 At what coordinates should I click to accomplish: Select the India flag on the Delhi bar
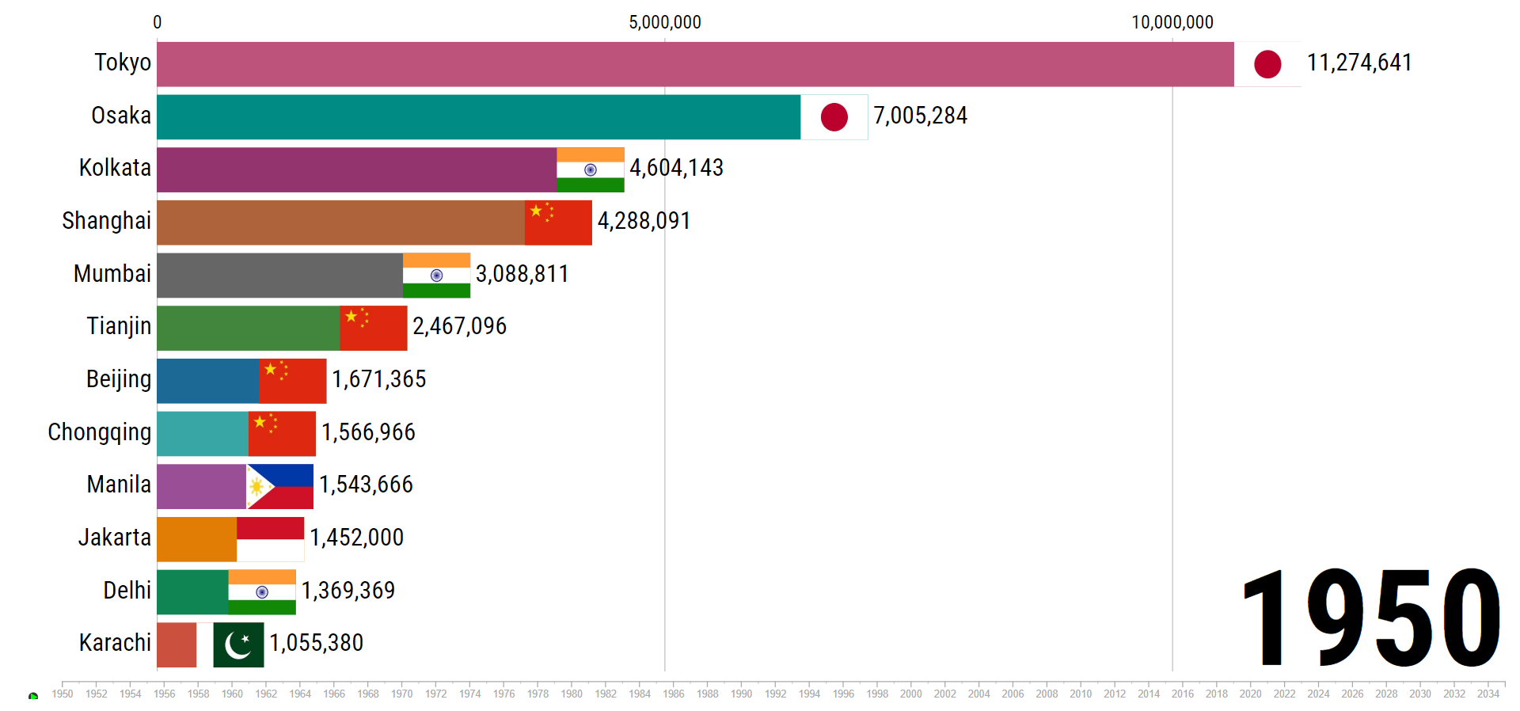tap(261, 592)
